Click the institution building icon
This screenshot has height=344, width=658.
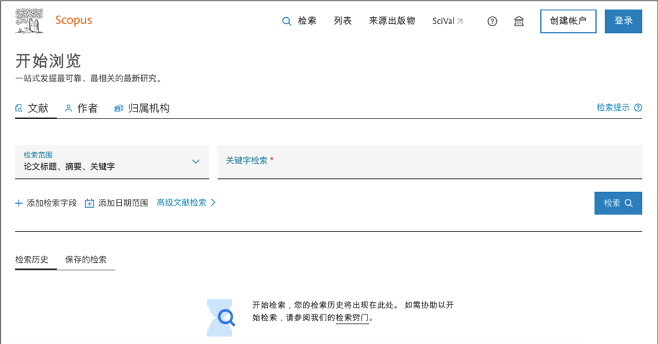pos(519,21)
